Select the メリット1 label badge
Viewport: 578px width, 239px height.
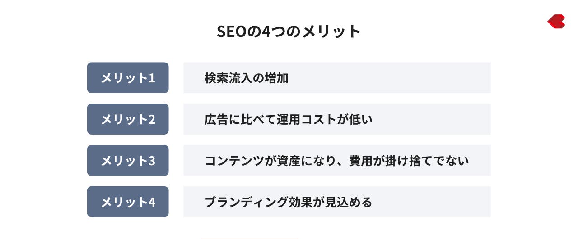pyautogui.click(x=128, y=78)
